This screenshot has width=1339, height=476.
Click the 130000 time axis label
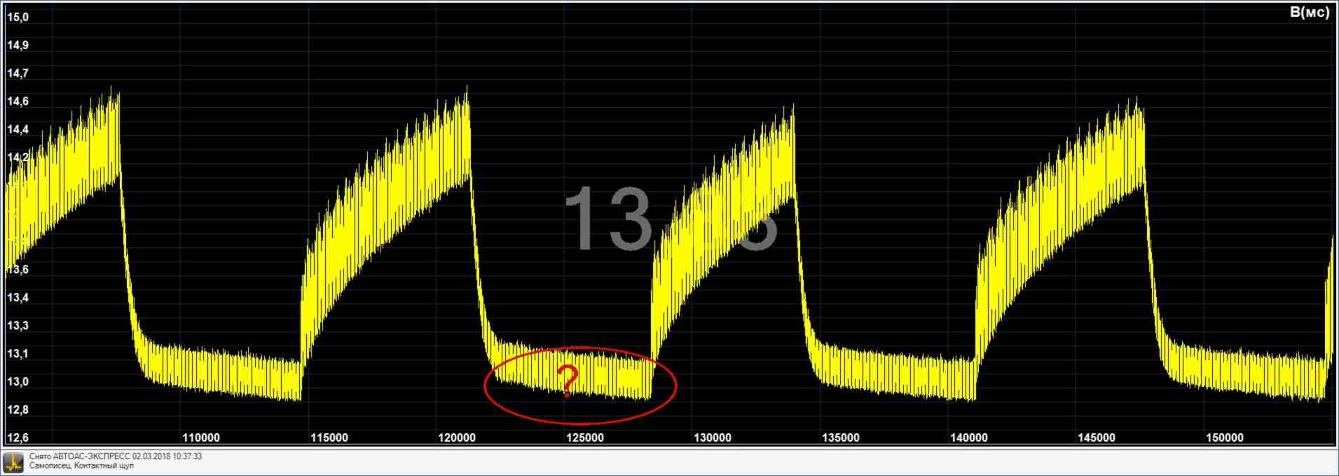pos(713,438)
